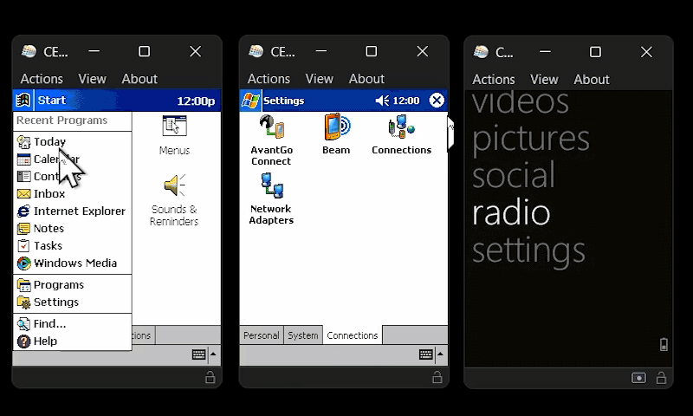The width and height of the screenshot is (693, 416).
Task: Click the Start flag icon in left window
Action: tap(23, 101)
